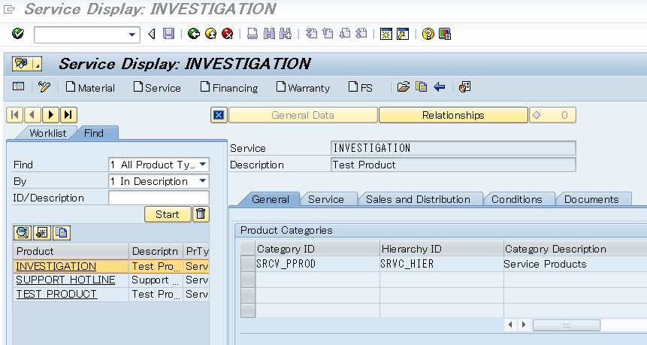Click the Find Next binoculars icon
This screenshot has width=647, height=345.
click(x=286, y=34)
